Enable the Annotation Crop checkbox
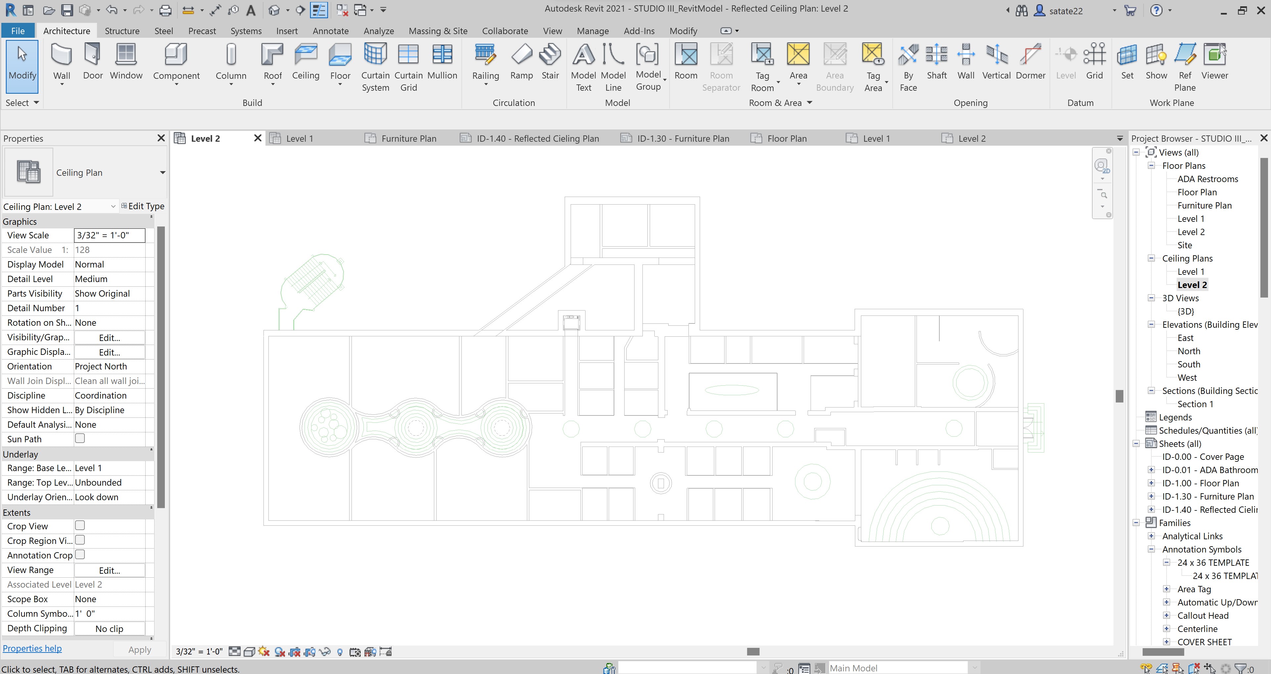Screen dimensions: 1271x674 [x=80, y=554]
